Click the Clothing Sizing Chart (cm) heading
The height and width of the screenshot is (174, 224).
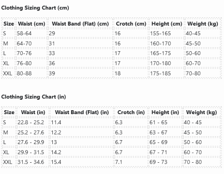pos(35,8)
